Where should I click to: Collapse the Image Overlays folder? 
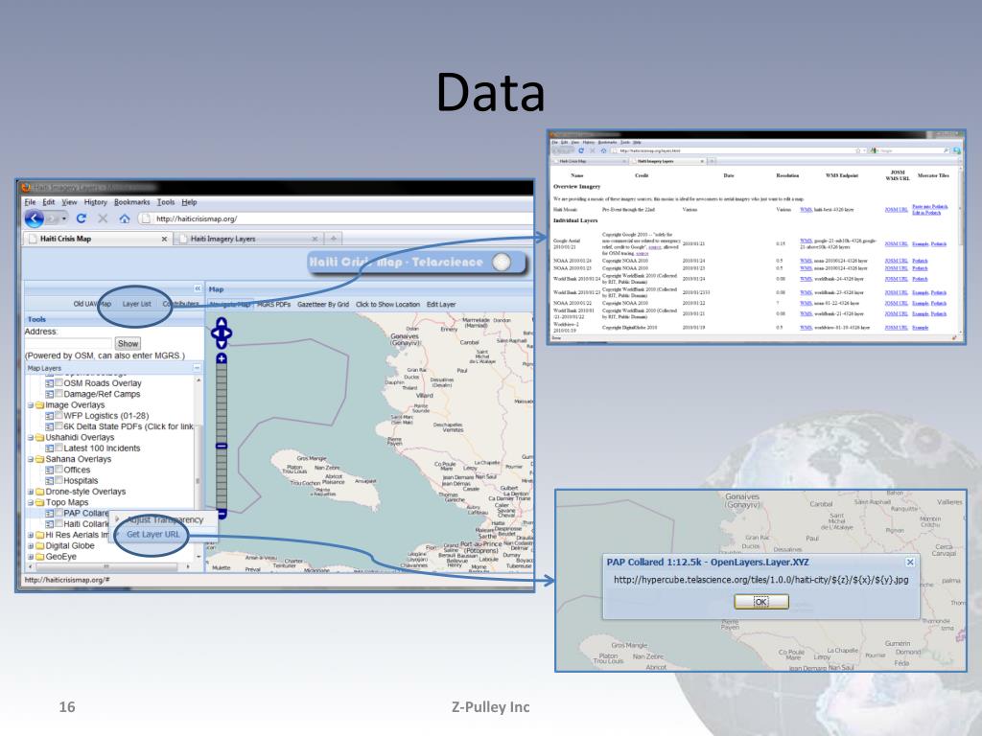coord(30,405)
